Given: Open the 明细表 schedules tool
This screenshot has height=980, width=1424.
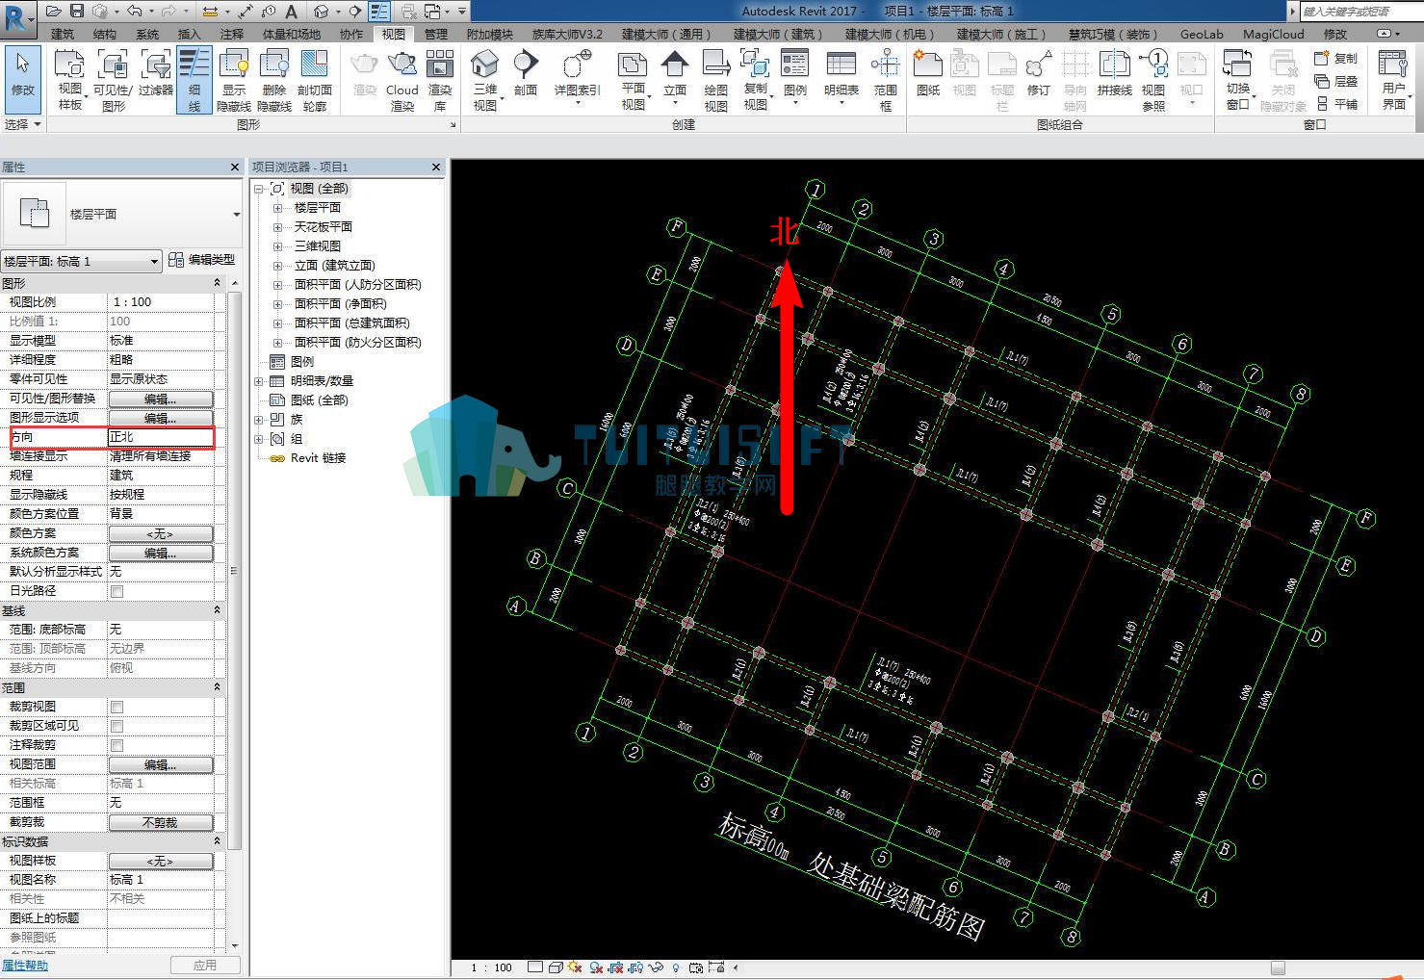Looking at the screenshot, I should pyautogui.click(x=841, y=75).
